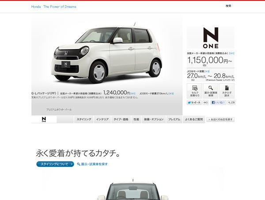Open the よくあるご質問 tab
This screenshot has width=265, height=200.
click(194, 119)
